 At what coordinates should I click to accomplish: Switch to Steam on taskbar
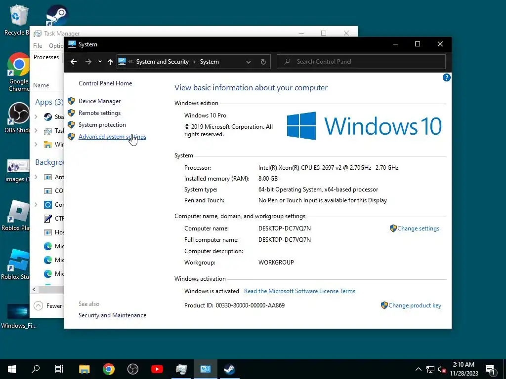pyautogui.click(x=229, y=369)
